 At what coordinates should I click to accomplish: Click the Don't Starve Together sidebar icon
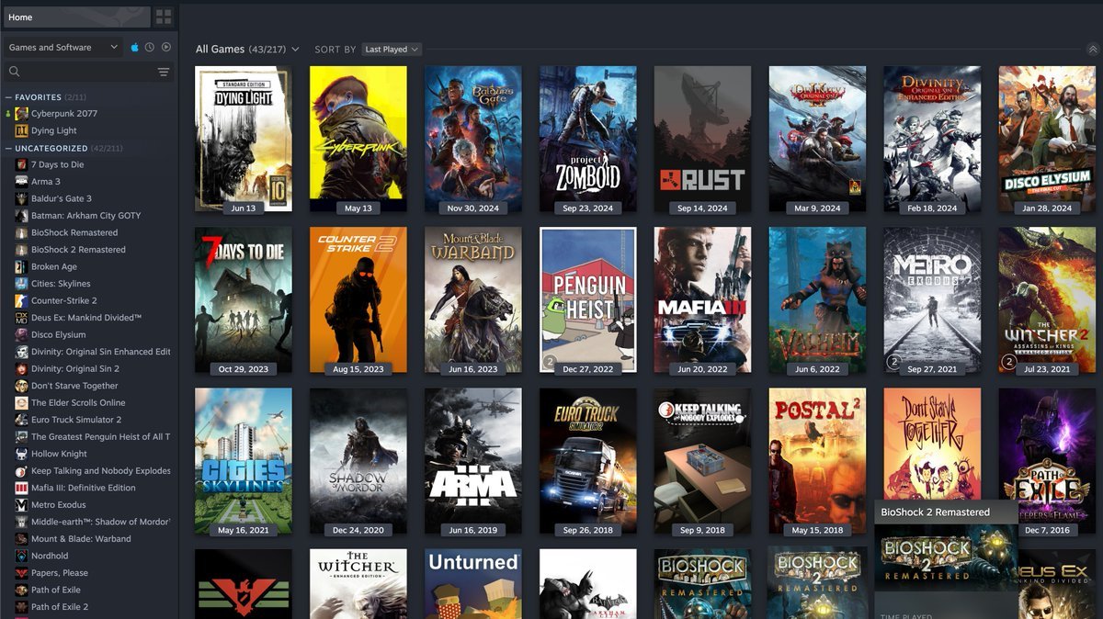[21, 386]
